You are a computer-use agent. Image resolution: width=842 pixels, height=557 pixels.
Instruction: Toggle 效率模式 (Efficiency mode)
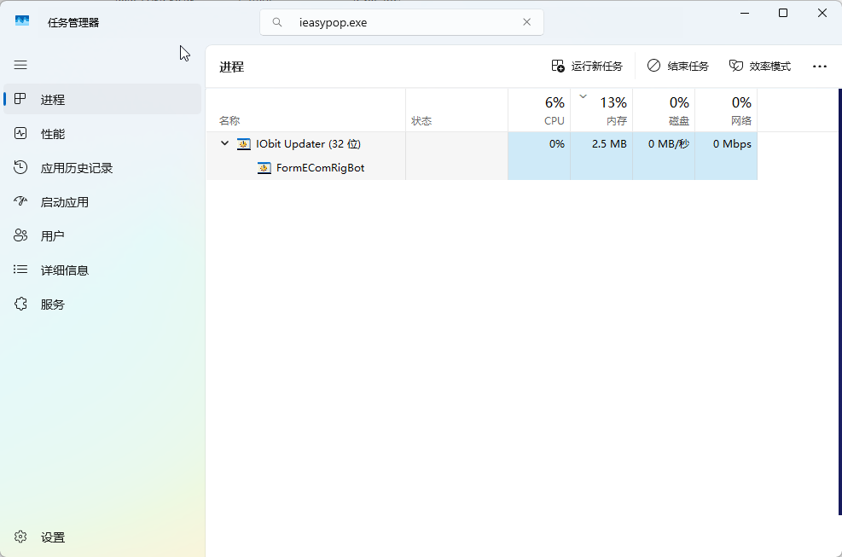point(760,67)
